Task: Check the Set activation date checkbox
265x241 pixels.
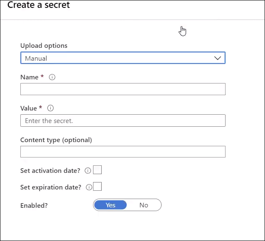Action: tap(97, 170)
